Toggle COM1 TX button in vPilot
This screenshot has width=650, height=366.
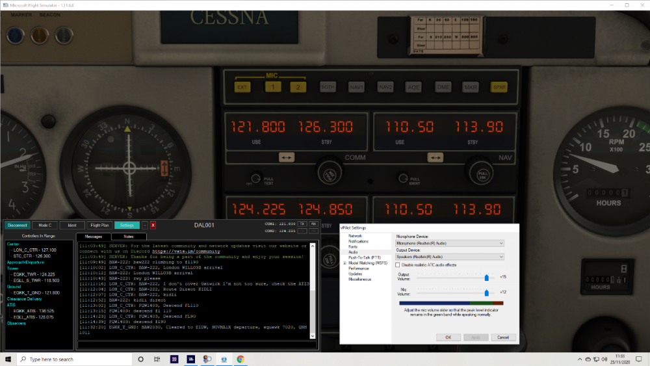(x=302, y=224)
